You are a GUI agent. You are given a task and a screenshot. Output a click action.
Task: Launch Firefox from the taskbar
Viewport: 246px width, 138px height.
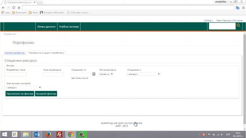pyautogui.click(x=48, y=135)
